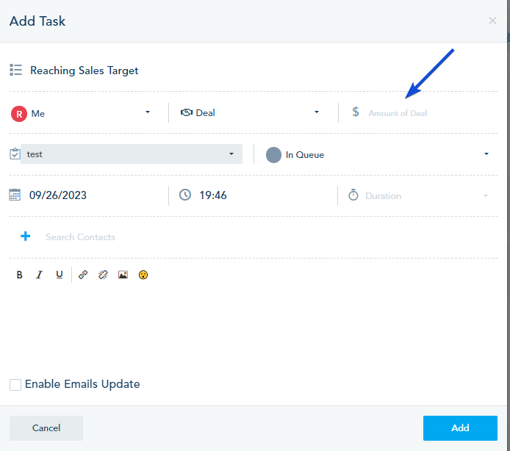Open the Duration dropdown arrow
510x451 pixels.
click(x=486, y=195)
